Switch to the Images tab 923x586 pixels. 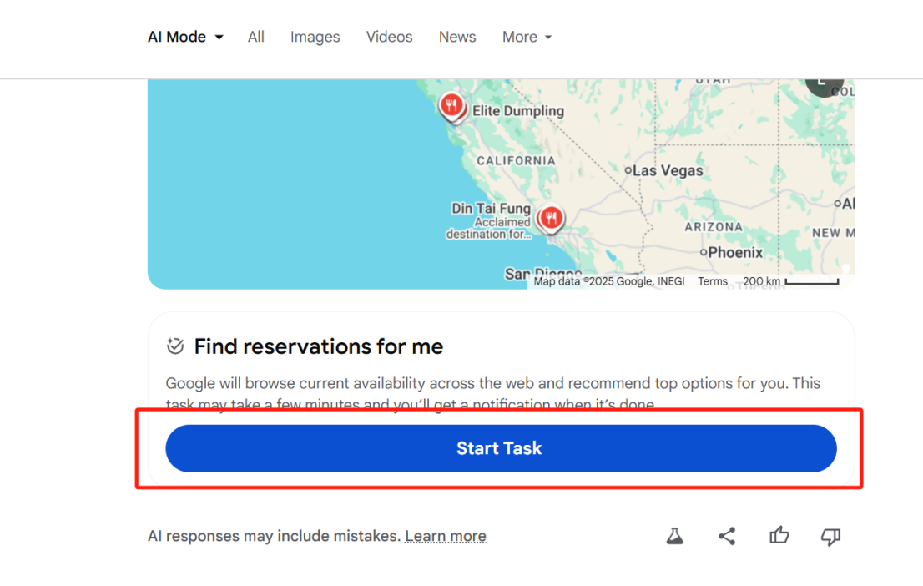[315, 37]
